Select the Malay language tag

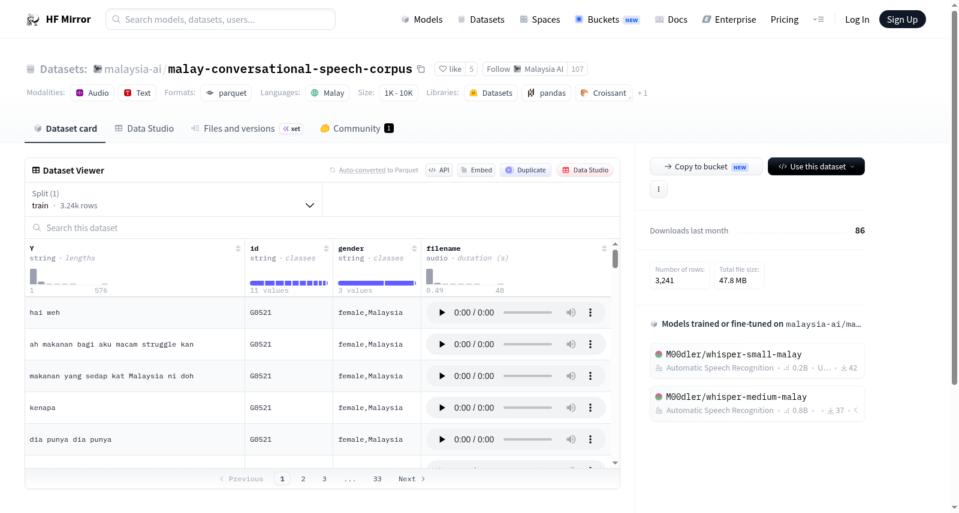click(327, 93)
